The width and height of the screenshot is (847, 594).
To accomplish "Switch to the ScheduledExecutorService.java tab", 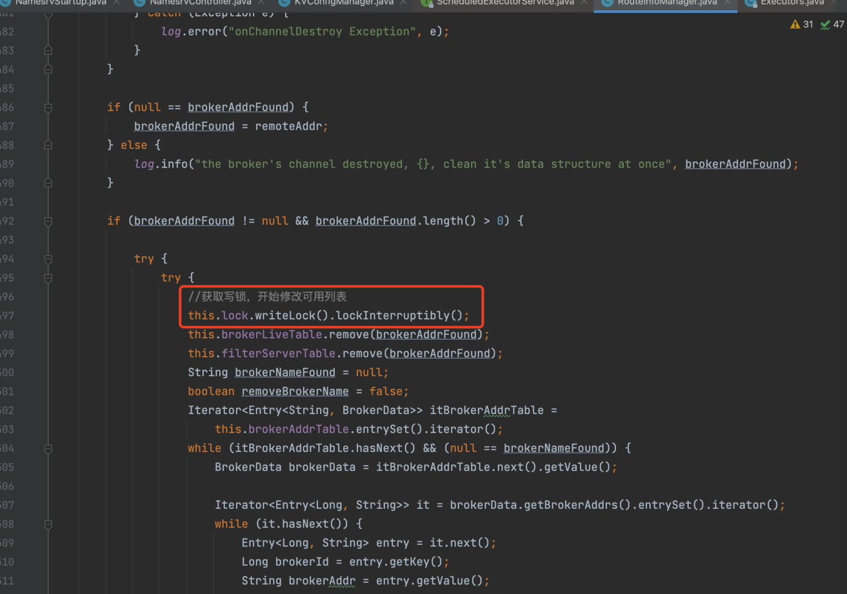I will tap(505, 3).
